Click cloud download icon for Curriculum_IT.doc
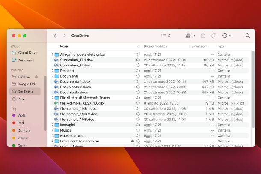This screenshot has height=174, width=261. [138, 65]
